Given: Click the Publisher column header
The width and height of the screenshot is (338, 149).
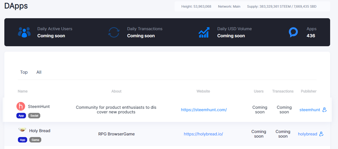Looking at the screenshot, I should 309,91.
